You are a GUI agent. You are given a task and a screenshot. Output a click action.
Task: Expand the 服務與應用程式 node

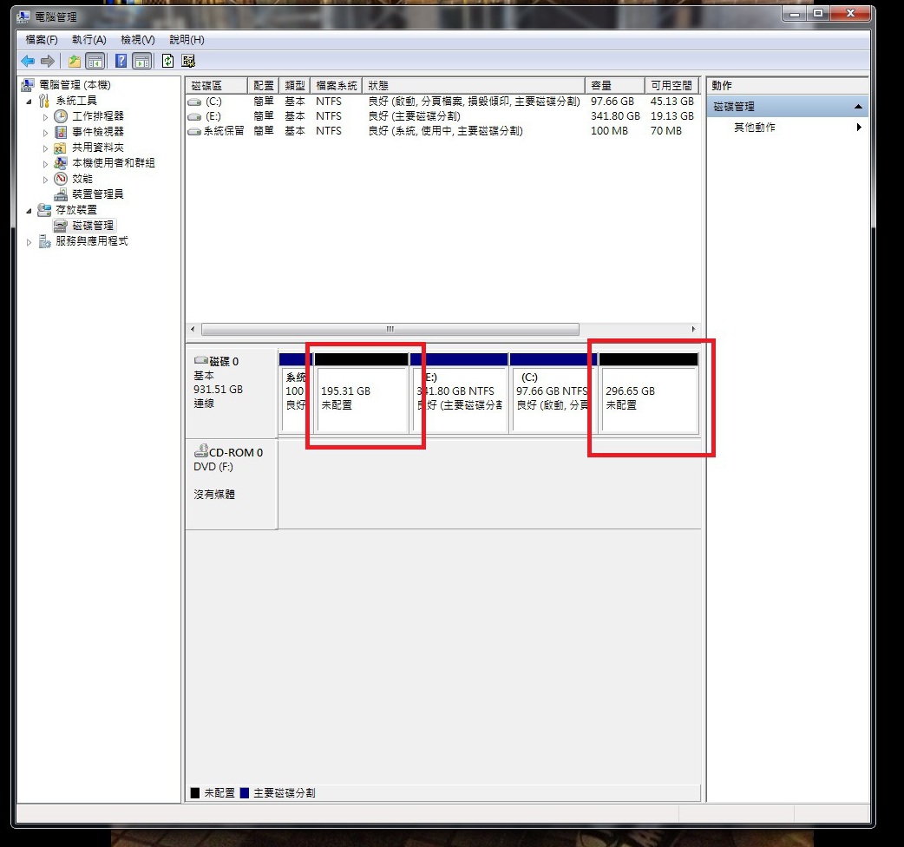pos(29,242)
